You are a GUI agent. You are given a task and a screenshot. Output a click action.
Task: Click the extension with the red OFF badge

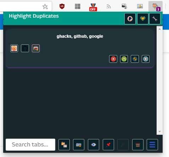pos(93,7)
